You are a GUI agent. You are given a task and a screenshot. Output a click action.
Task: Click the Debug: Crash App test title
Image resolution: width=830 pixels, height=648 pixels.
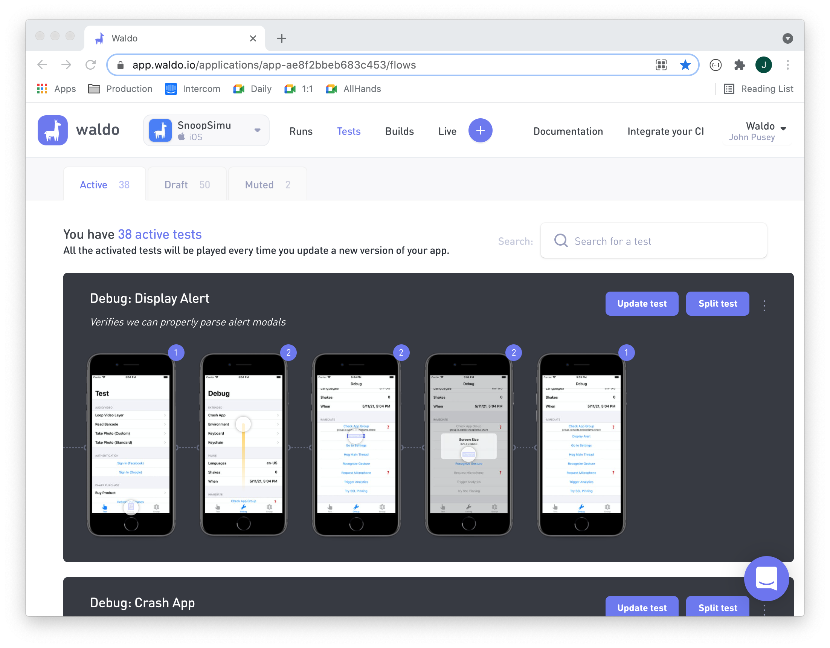point(142,603)
